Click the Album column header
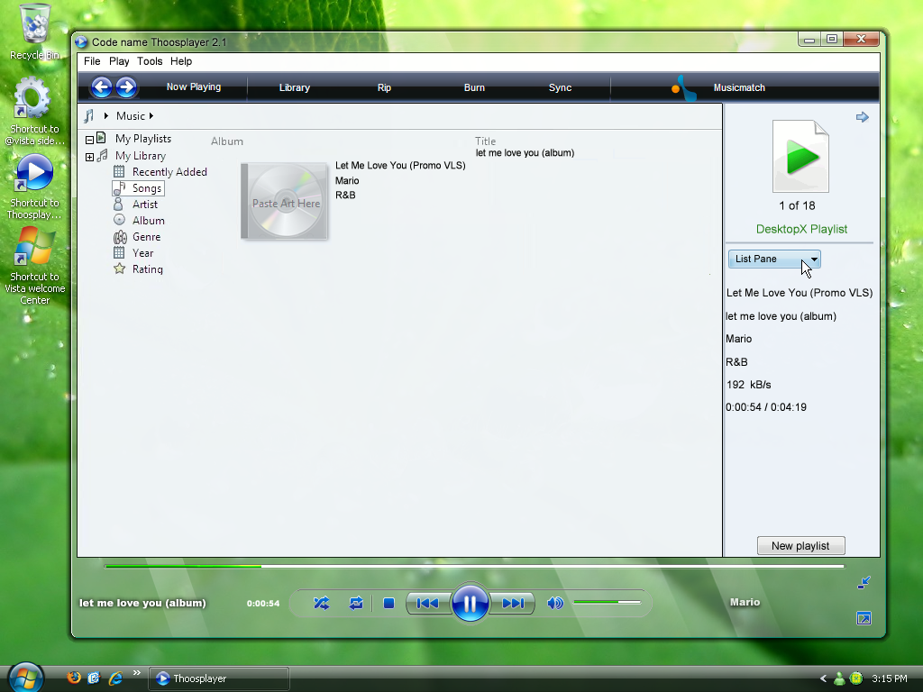 pos(226,141)
